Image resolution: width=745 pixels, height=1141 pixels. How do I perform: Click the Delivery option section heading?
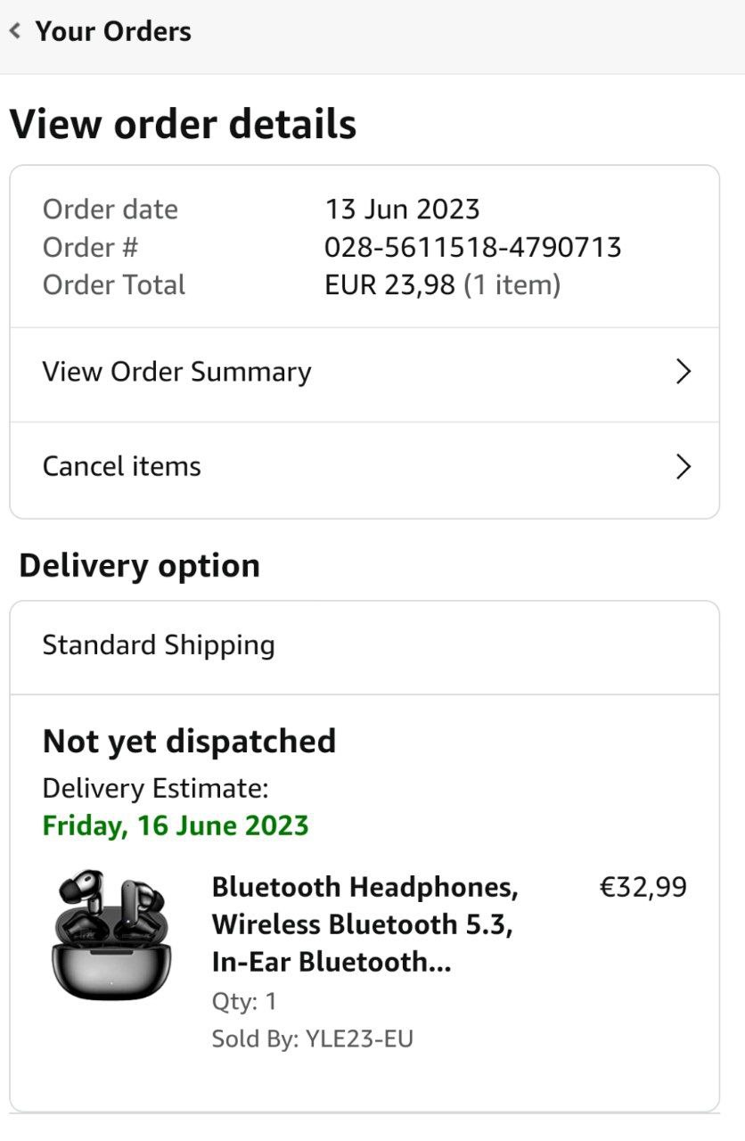coord(139,566)
